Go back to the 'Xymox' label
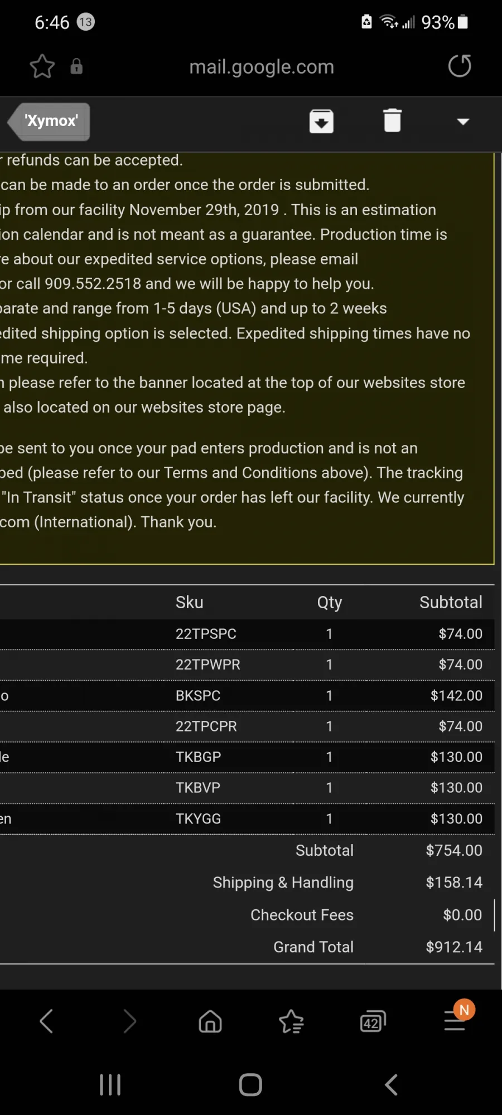Image resolution: width=502 pixels, height=1115 pixels. click(50, 121)
